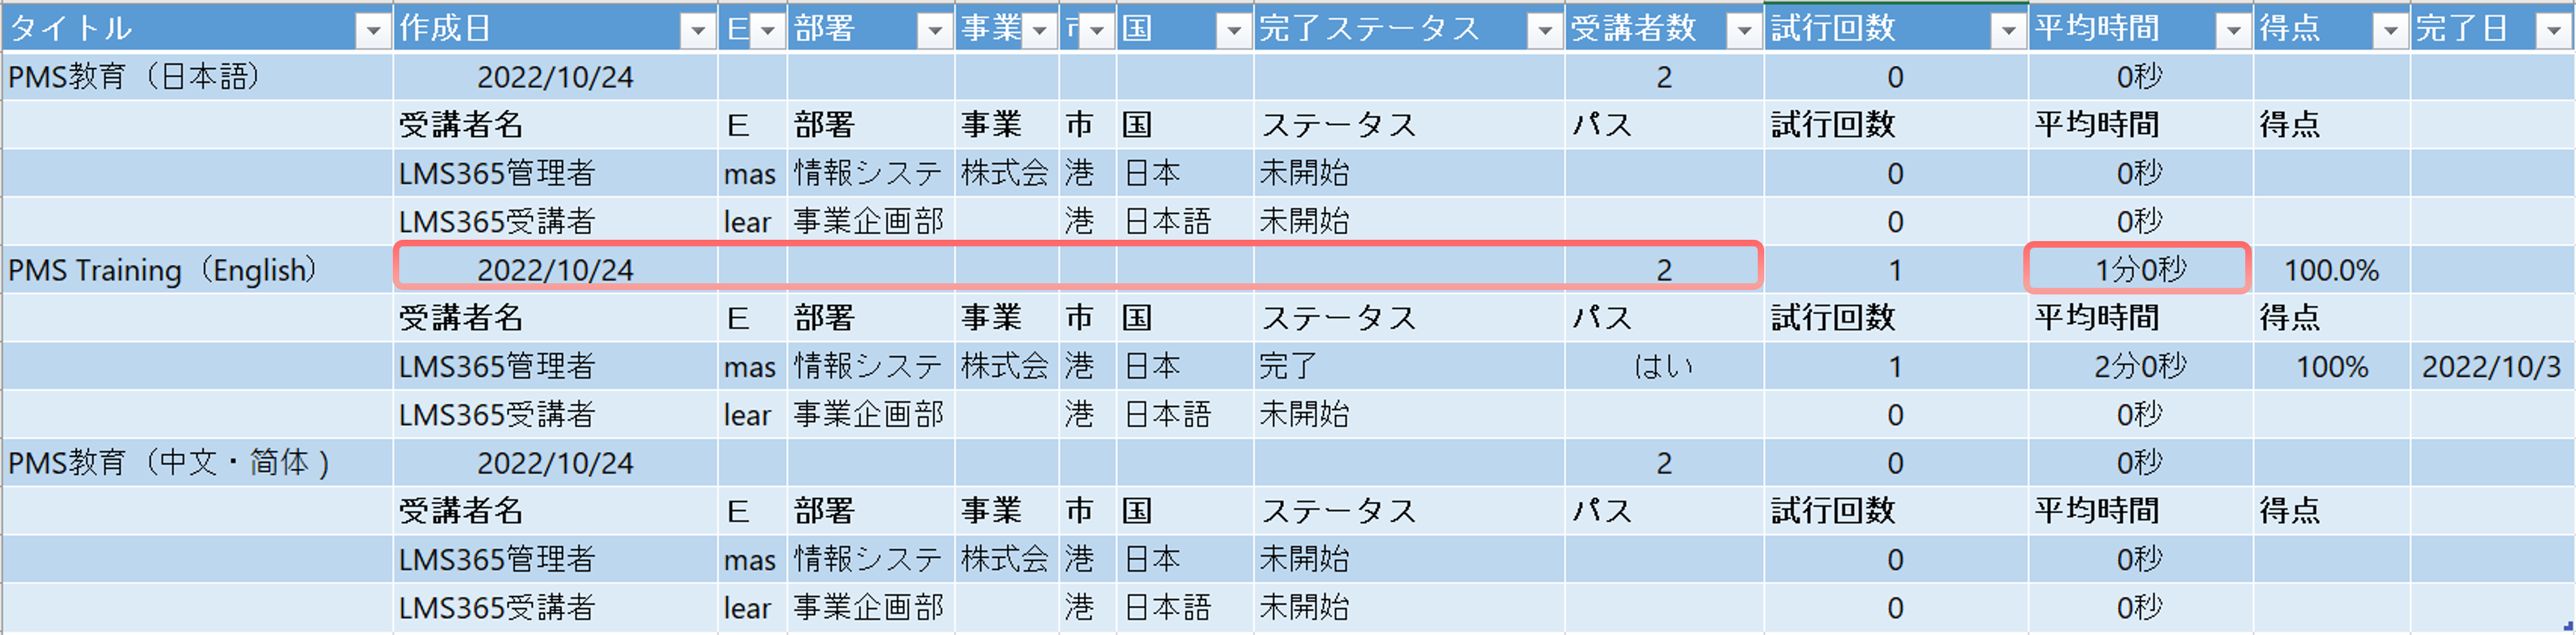Select 受講者数 value 2 in PMS教育（日本語）row
Image resolution: width=2576 pixels, height=635 pixels.
point(1663,77)
